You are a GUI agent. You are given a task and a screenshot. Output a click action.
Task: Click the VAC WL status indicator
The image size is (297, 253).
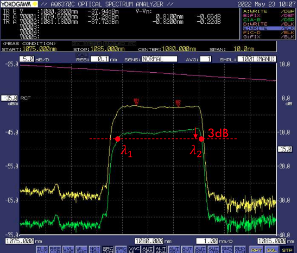coord(134,249)
